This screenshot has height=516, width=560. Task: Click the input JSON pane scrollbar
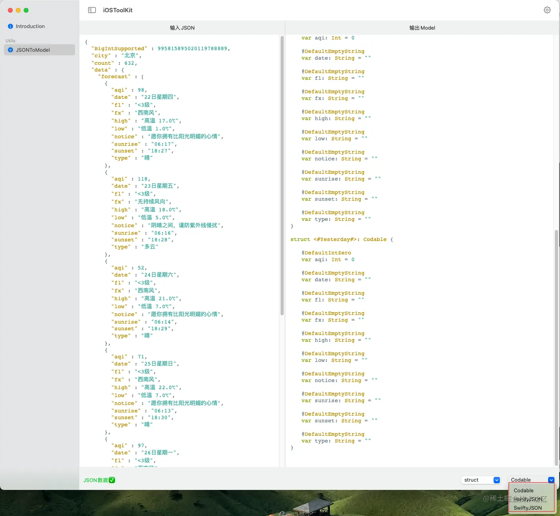pyautogui.click(x=282, y=176)
